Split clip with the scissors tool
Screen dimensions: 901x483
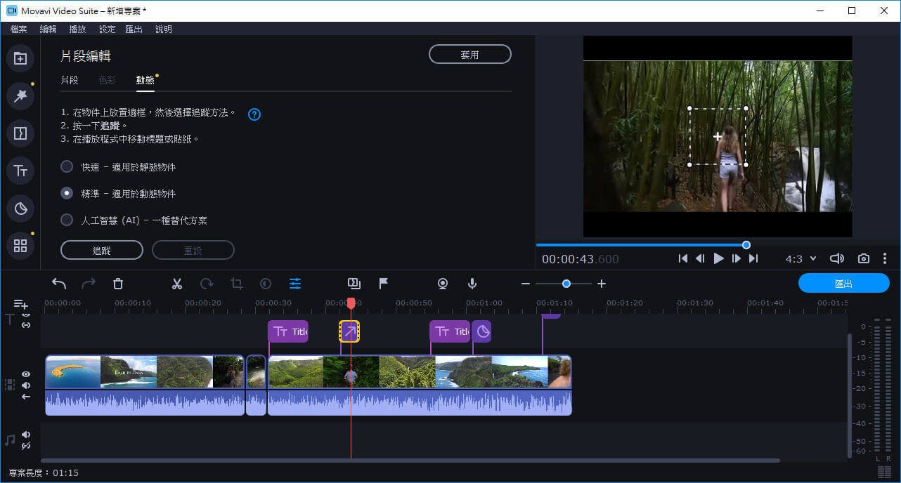(x=177, y=284)
